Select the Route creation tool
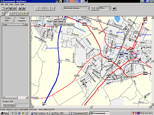Viewport: 154px width, 115px height. [x=18, y=13]
